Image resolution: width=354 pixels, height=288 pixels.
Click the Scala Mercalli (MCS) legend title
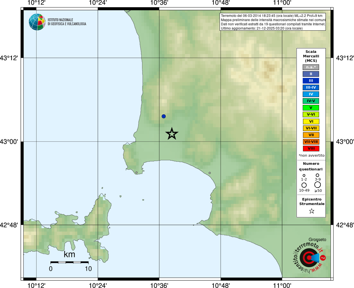point(311,56)
